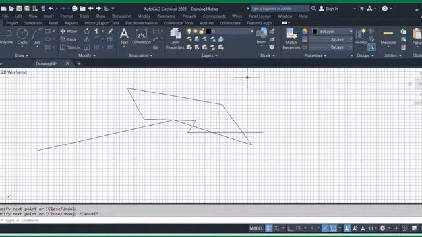This screenshot has width=422, height=237.
Task: Toggle the layer lock icon in layer dropdown
Action: click(202, 31)
